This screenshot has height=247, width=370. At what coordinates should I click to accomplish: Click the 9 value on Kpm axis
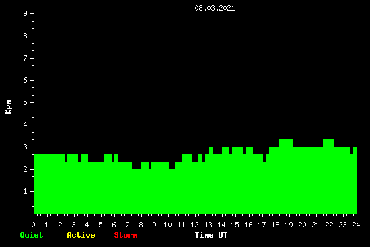(26, 13)
